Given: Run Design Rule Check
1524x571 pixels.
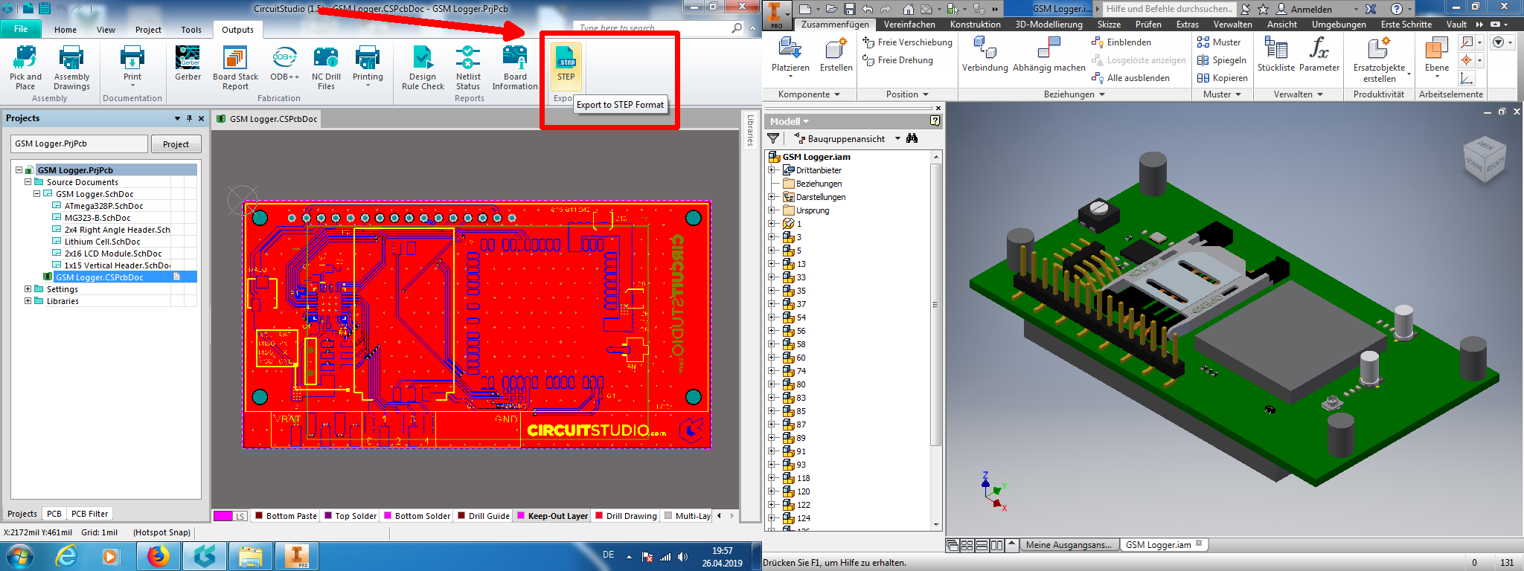Looking at the screenshot, I should [x=423, y=68].
